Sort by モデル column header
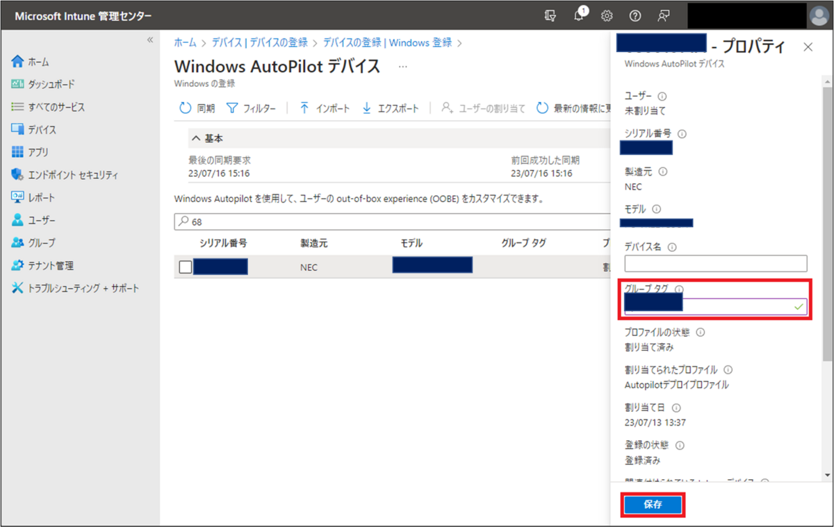The height and width of the screenshot is (527, 834). coord(411,243)
